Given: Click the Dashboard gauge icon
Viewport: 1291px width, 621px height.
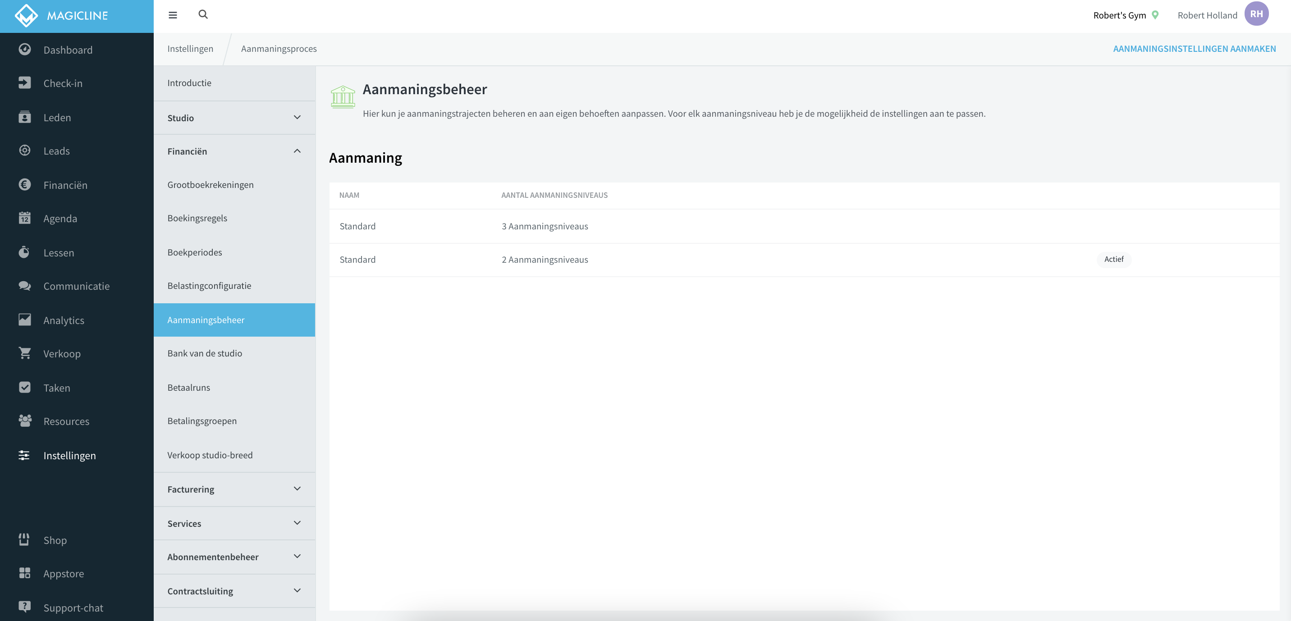Looking at the screenshot, I should (x=24, y=49).
